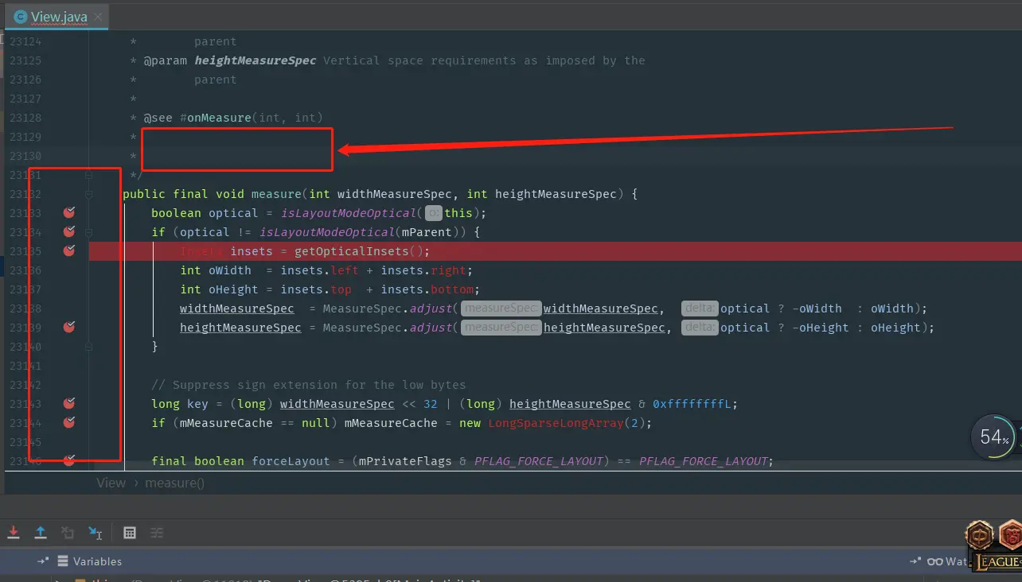Collapse if-block fold marker at line 23134
This screenshot has height=582, width=1022.
coord(89,232)
